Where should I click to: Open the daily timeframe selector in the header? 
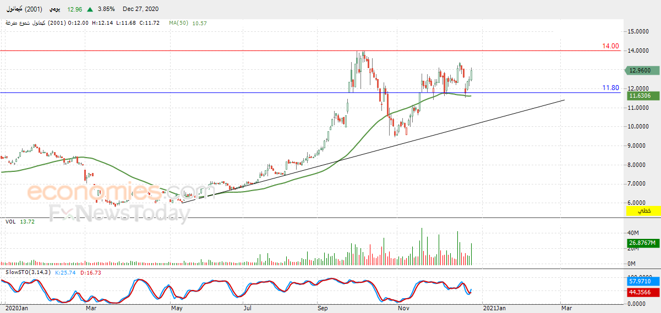point(55,9)
